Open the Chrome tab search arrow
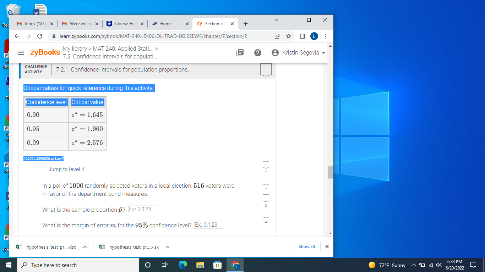The height and width of the screenshot is (272, 485). (276, 20)
